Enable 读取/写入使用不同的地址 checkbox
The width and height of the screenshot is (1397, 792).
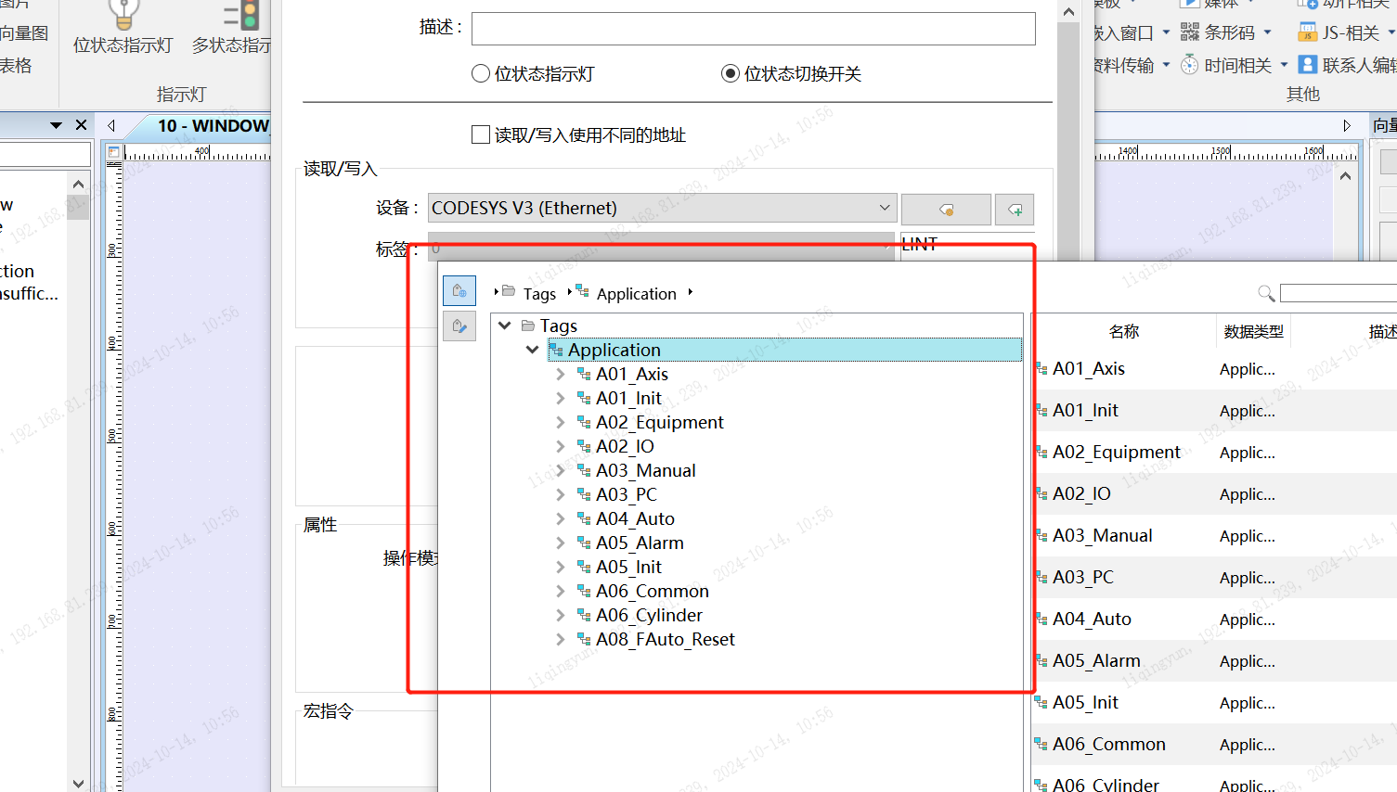coord(481,135)
